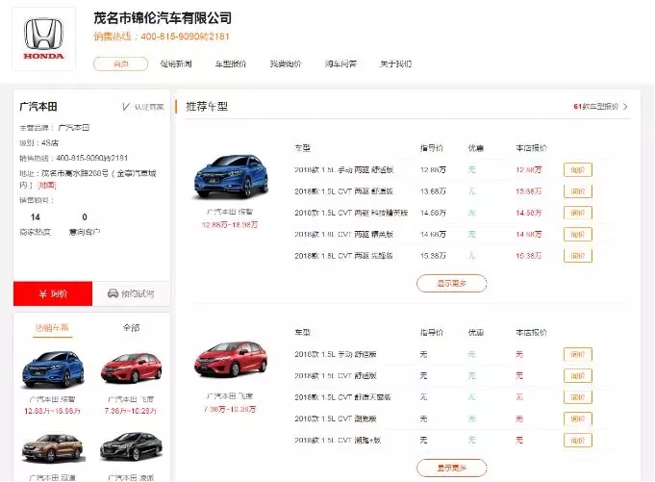Click 询价 for 2018款 1.5L CVT 两驱 舒适版
Viewport: 655px width, 482px height.
(x=578, y=191)
